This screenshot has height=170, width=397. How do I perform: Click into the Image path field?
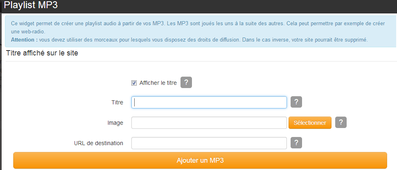(x=209, y=123)
